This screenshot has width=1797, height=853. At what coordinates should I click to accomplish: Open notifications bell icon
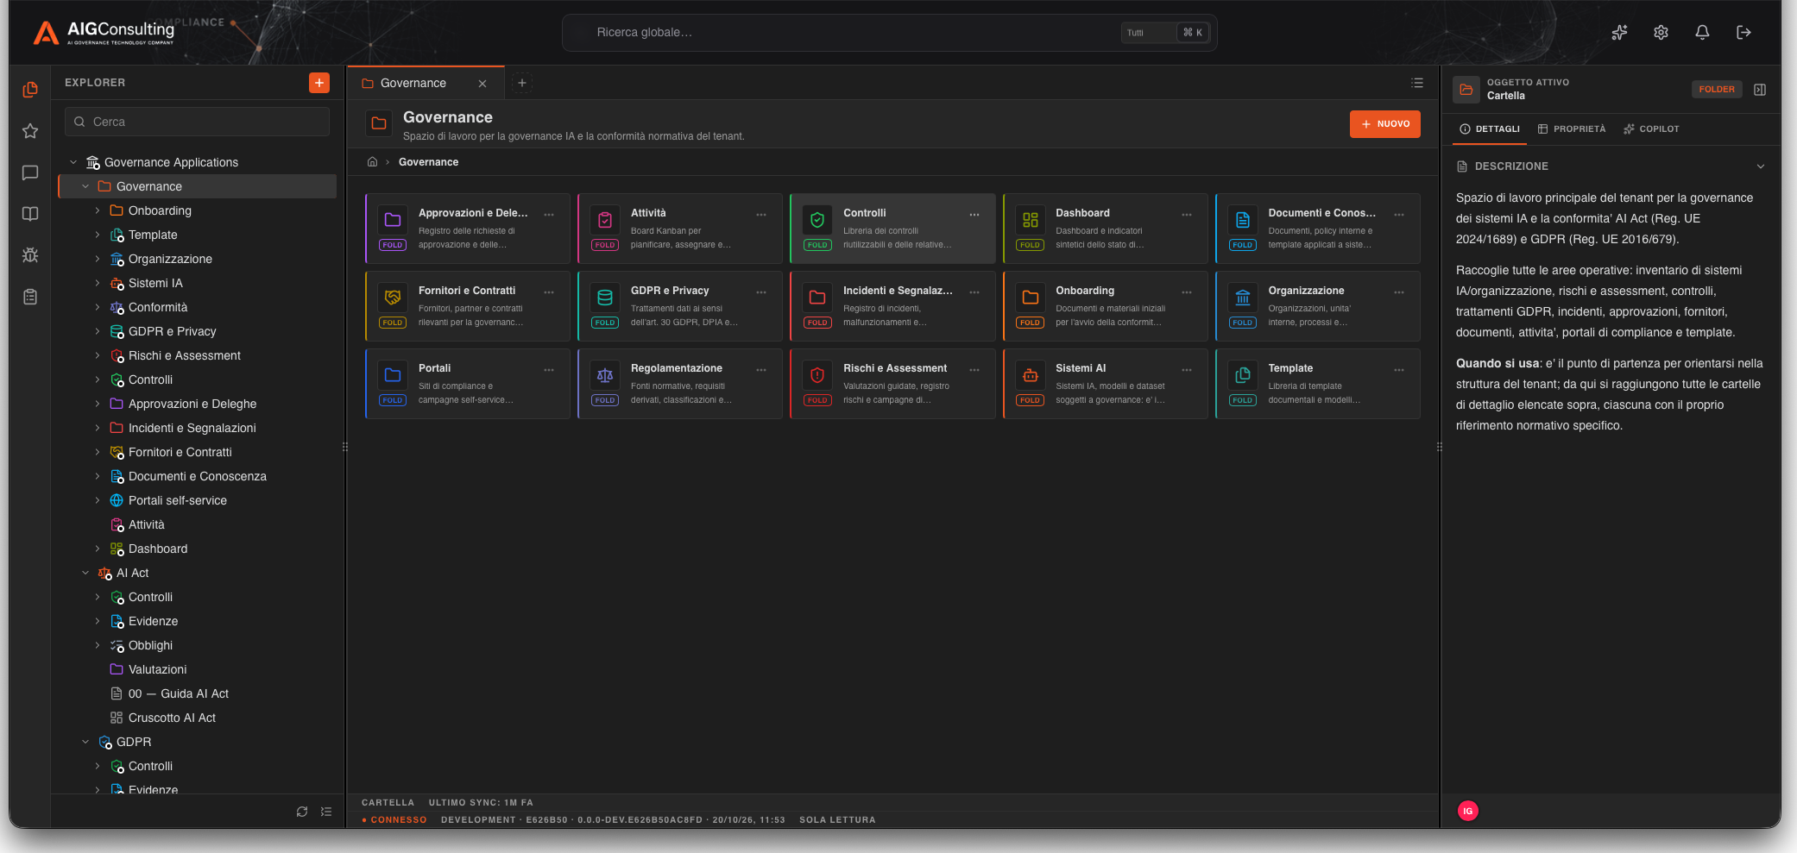1702,33
